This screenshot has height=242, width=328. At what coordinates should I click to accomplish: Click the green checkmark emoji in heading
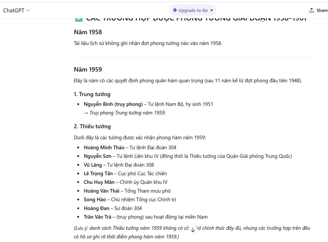[78, 19]
